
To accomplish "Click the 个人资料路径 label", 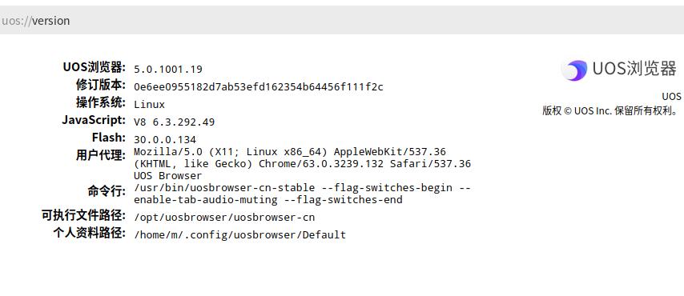I will [90, 233].
